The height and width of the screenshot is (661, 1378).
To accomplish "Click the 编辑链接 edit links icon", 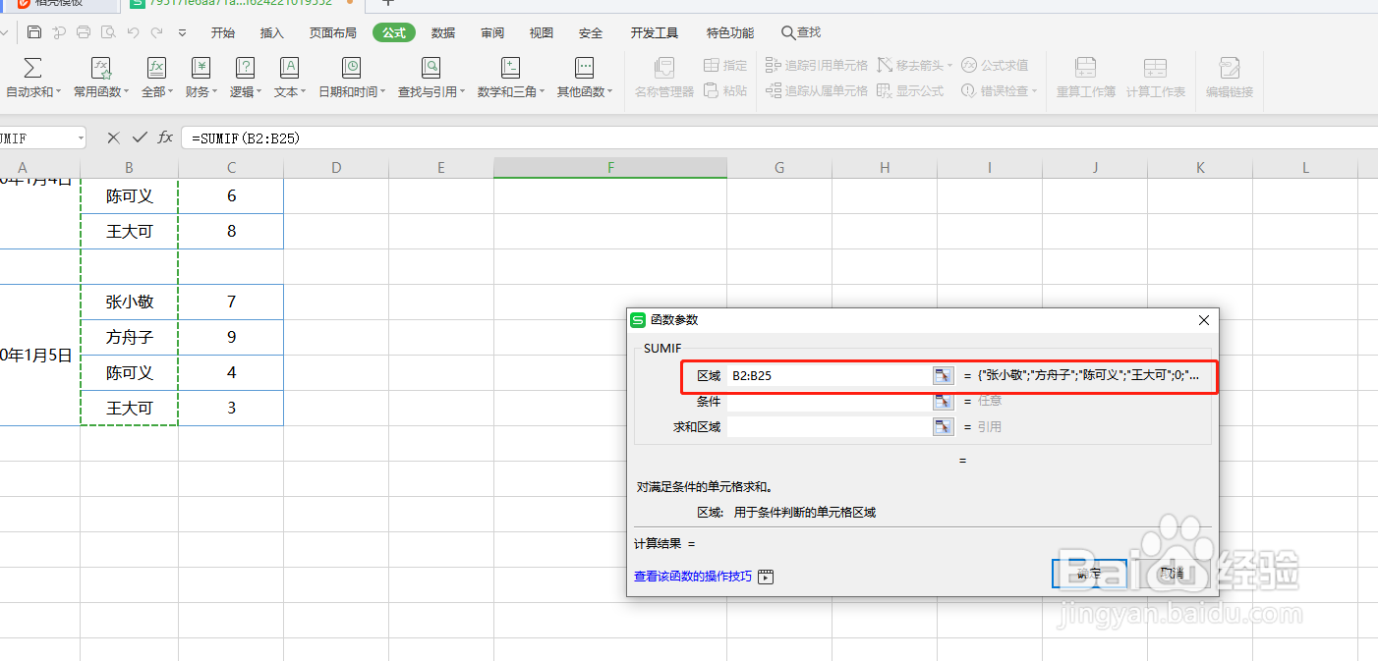I will coord(1230,68).
